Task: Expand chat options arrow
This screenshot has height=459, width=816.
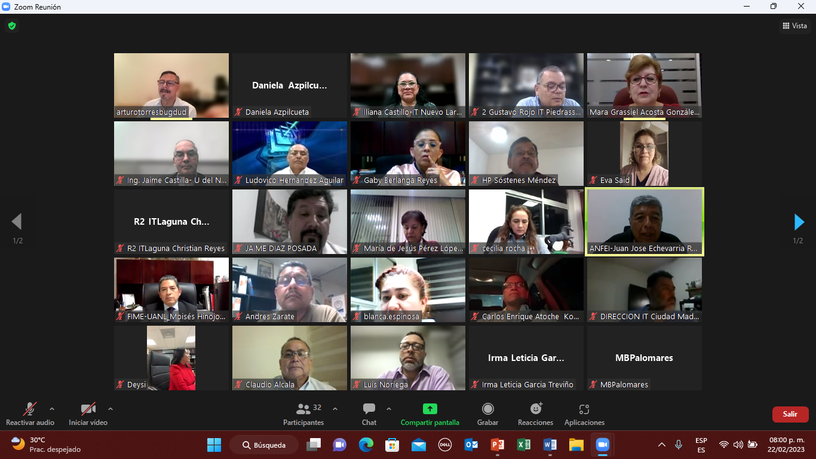Action: (389, 409)
